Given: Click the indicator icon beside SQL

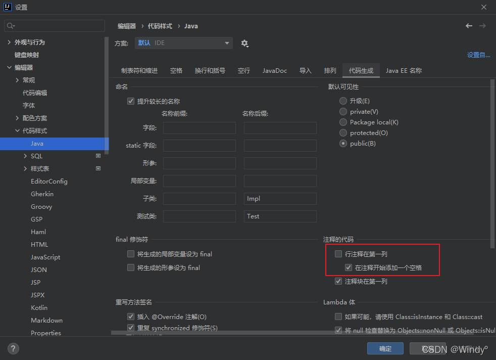Looking at the screenshot, I should point(98,156).
